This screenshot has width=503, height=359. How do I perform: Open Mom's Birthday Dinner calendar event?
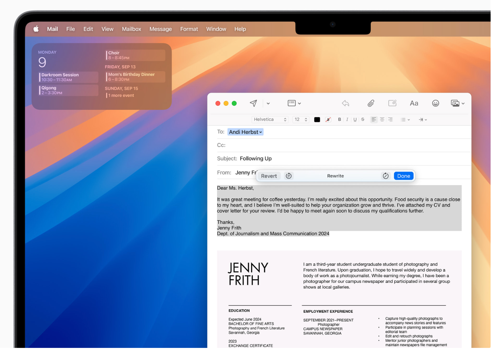(x=135, y=77)
